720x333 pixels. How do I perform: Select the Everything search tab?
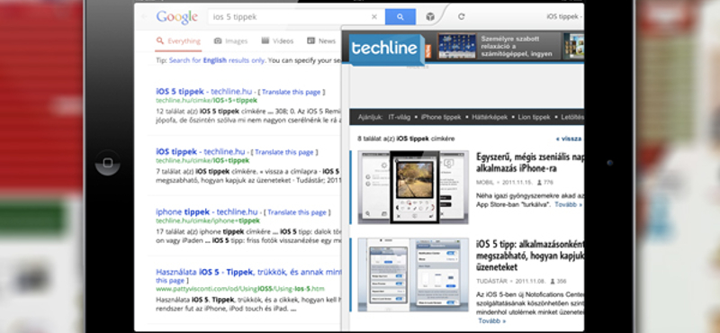click(178, 40)
